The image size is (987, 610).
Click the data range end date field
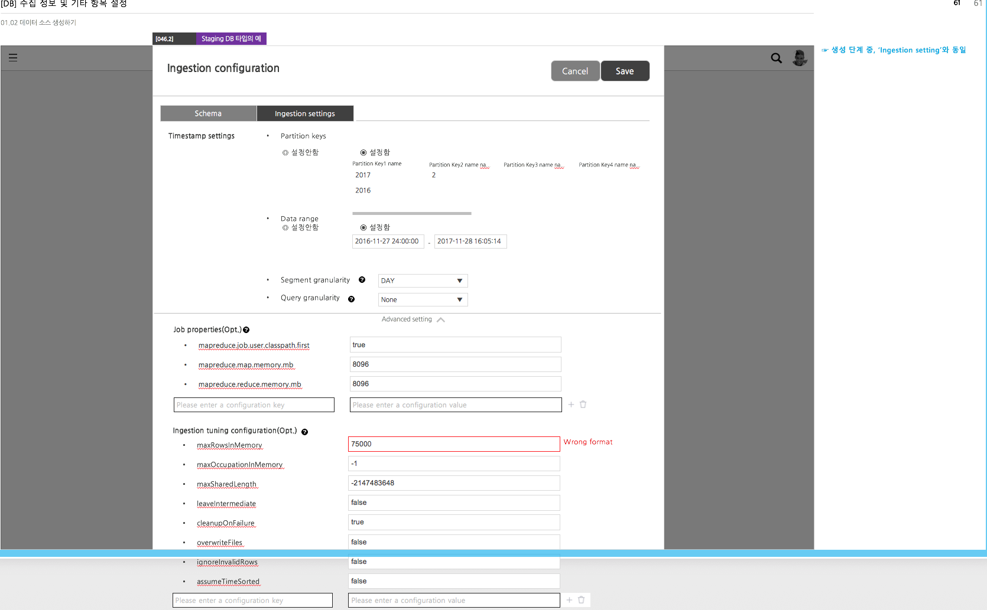pos(470,242)
